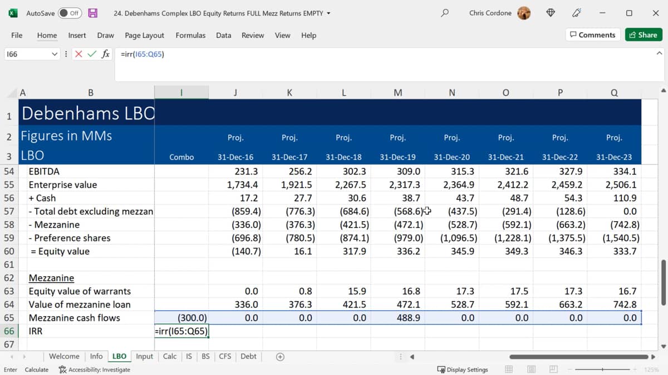
Task: Expand the Name Box dropdown arrow
Action: (55, 54)
